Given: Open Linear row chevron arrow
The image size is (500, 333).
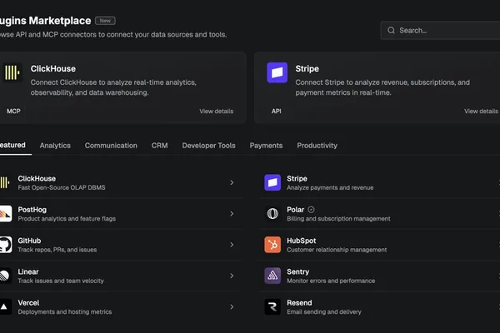Looking at the screenshot, I should (232, 276).
